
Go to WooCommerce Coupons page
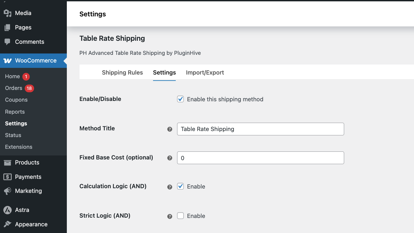click(16, 100)
